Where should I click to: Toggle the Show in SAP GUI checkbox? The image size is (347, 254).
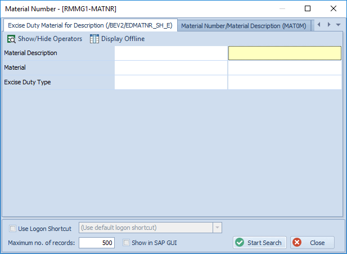tap(126, 243)
